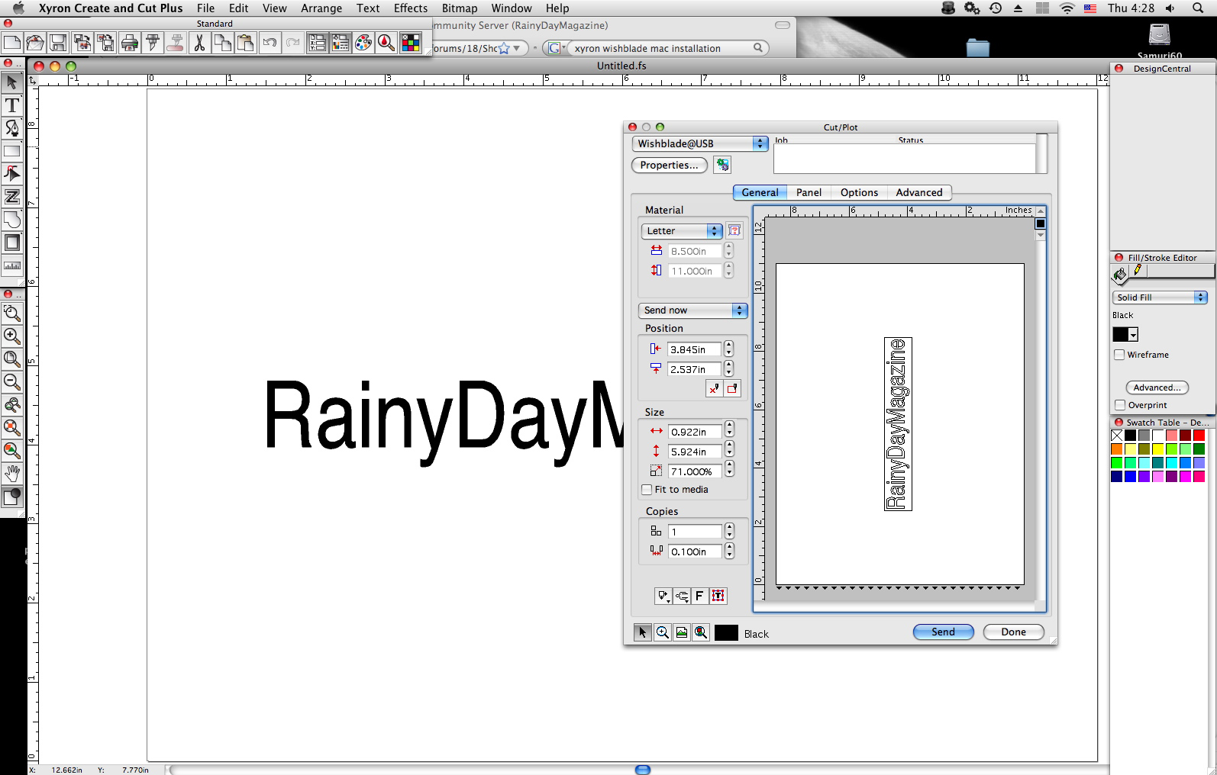Click the Advanced... button in Fill/Stroke Editor

tap(1157, 387)
